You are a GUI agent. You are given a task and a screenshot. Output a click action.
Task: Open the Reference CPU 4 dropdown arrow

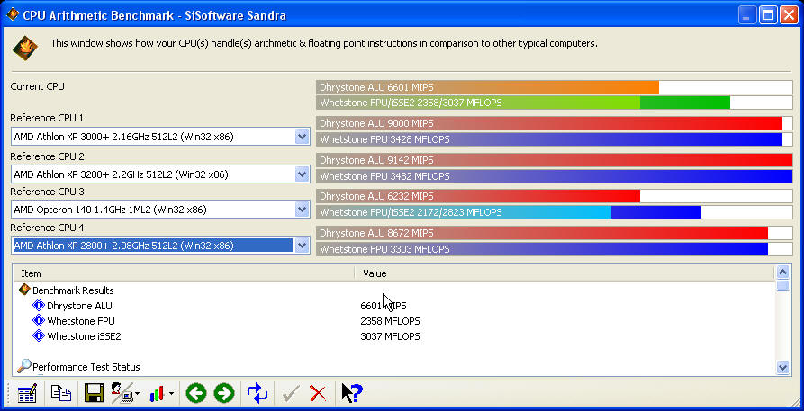pyautogui.click(x=303, y=246)
